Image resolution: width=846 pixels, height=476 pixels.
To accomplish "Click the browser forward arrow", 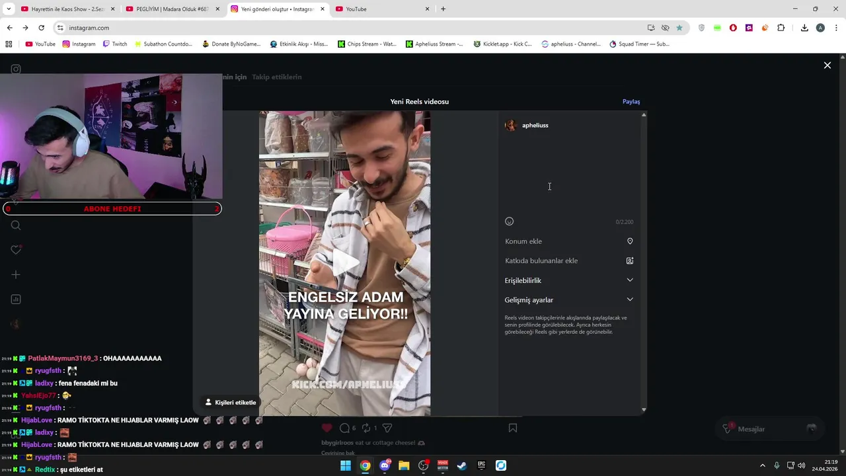I will pyautogui.click(x=25, y=28).
